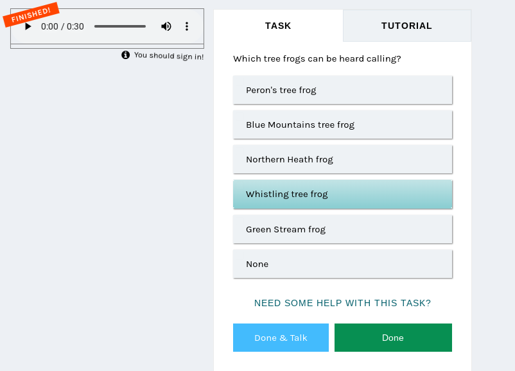Open the TUTORIAL tab

[x=406, y=26]
